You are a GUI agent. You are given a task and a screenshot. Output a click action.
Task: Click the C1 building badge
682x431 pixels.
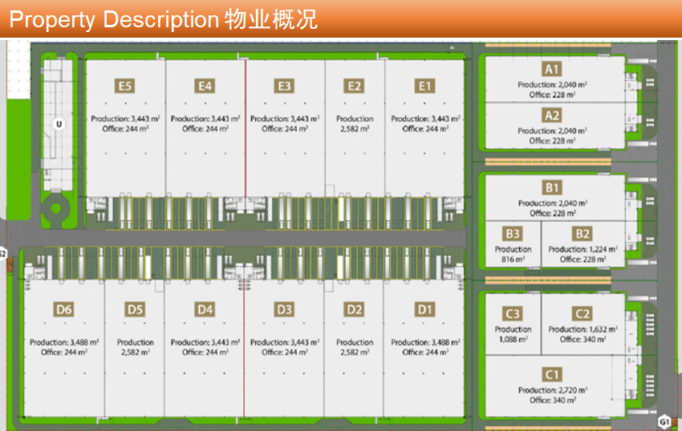click(x=551, y=374)
